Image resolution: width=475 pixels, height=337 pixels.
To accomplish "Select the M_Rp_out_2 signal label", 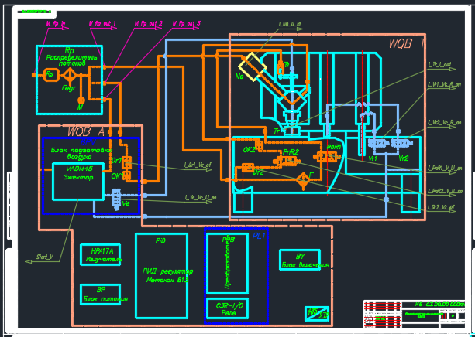I will point(148,24).
